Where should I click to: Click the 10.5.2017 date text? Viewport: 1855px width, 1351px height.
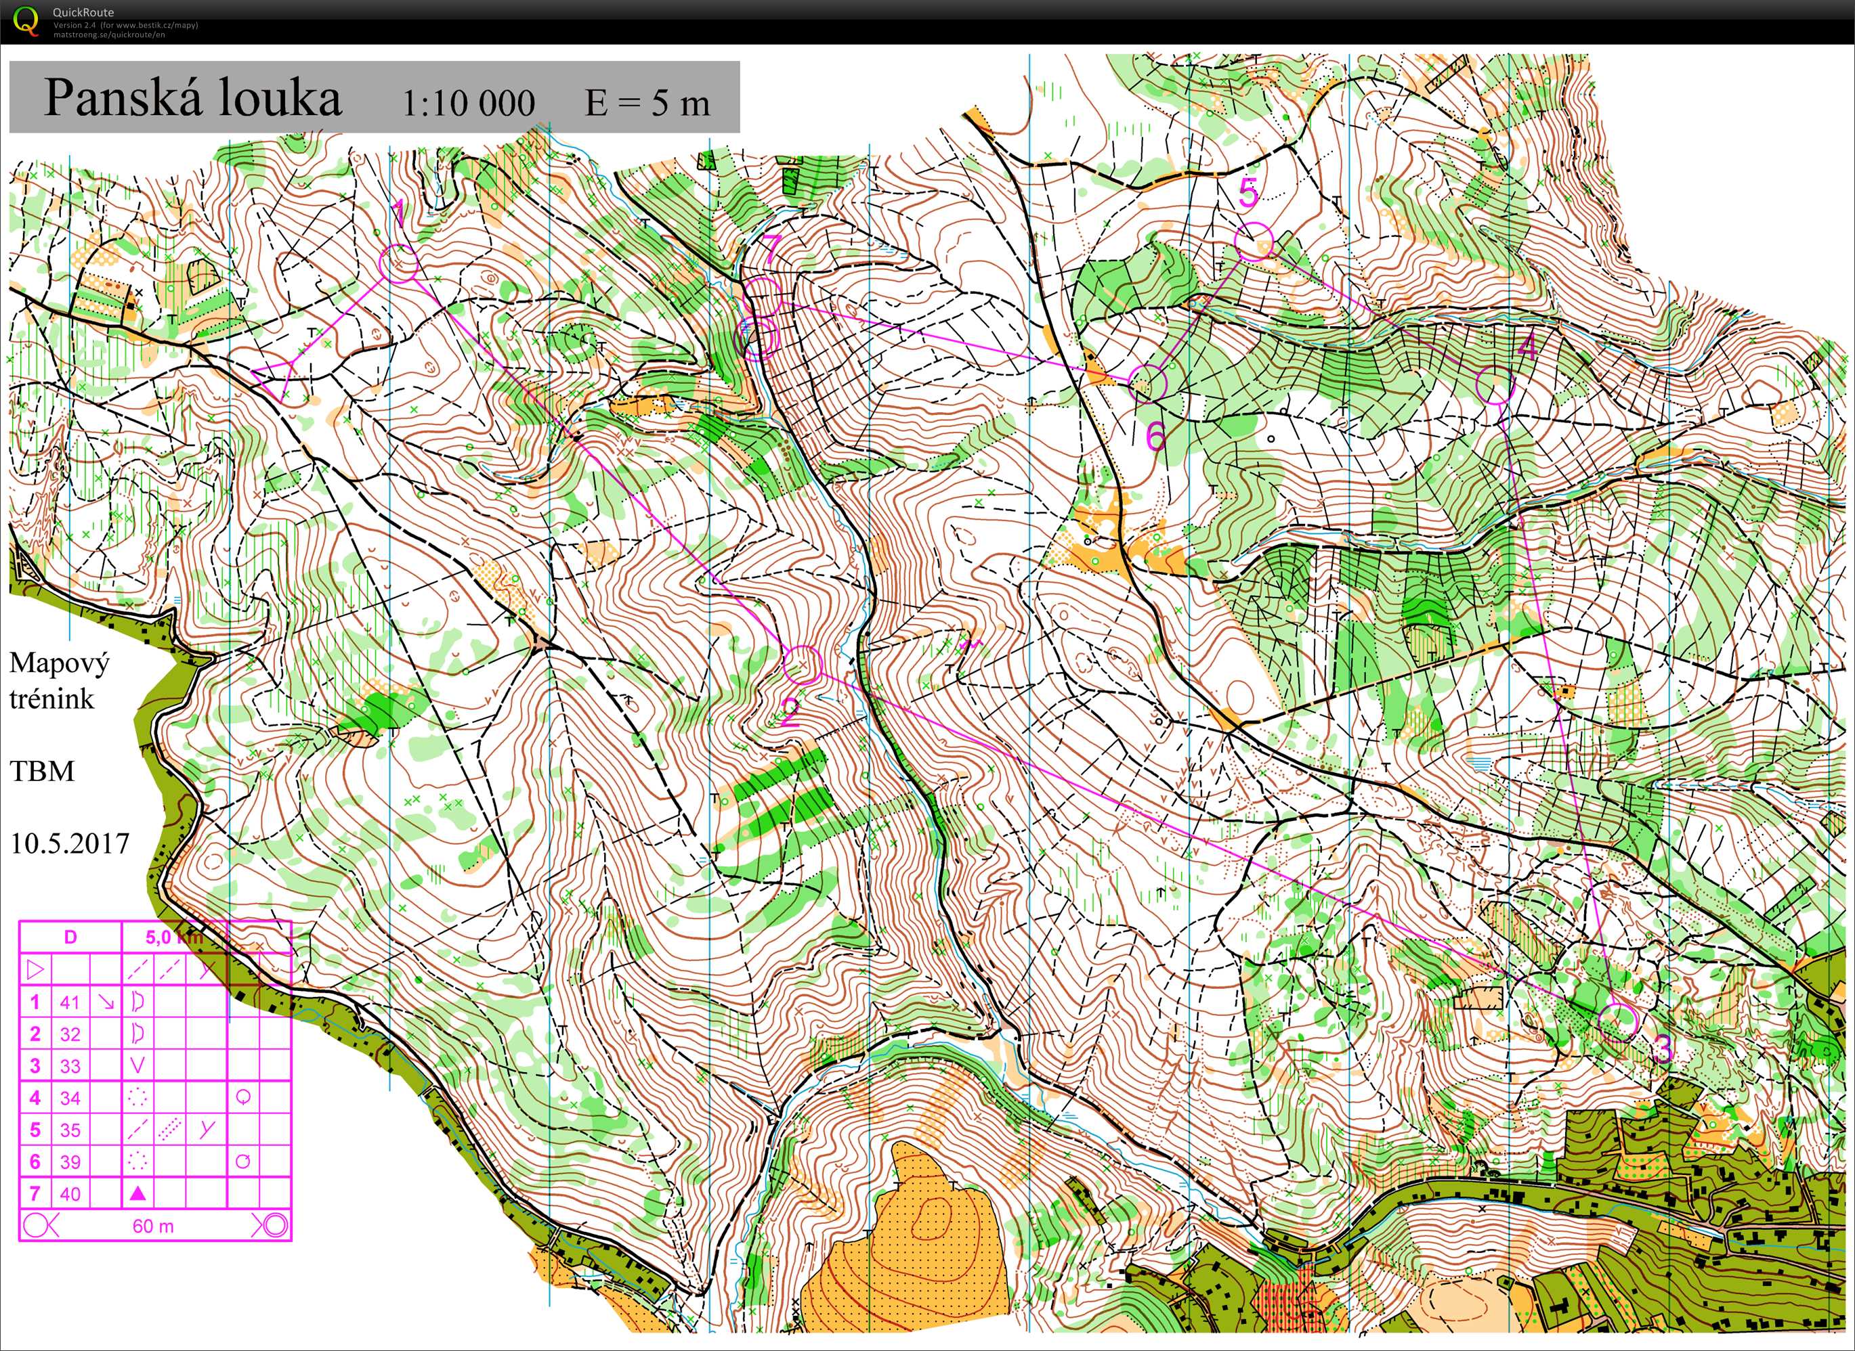[x=70, y=843]
